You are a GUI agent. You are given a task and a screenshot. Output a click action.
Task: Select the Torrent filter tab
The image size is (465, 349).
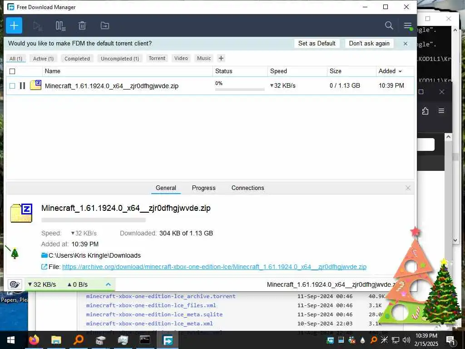click(157, 58)
